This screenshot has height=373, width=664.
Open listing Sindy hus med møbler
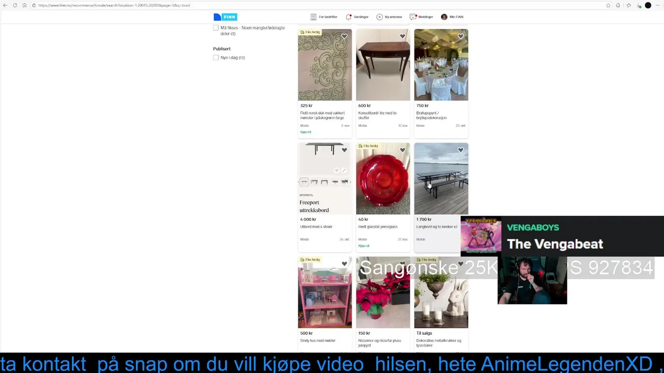click(317, 341)
